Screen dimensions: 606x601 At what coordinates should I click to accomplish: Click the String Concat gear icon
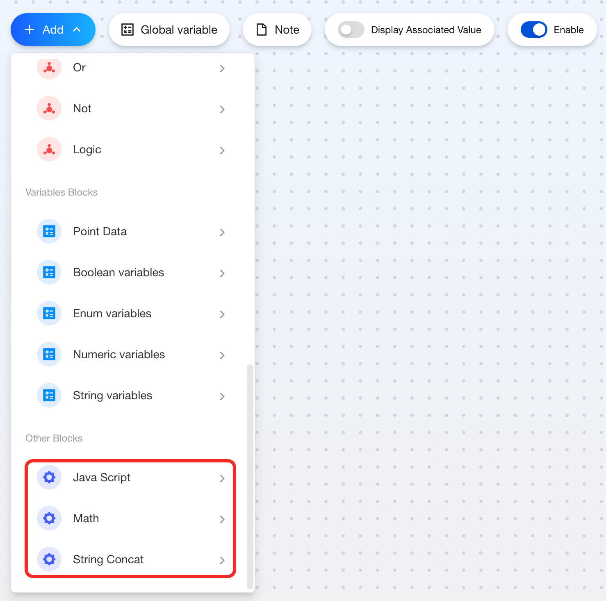[49, 560]
